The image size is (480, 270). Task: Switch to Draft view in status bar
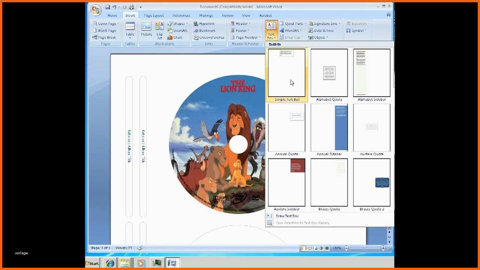[327, 248]
